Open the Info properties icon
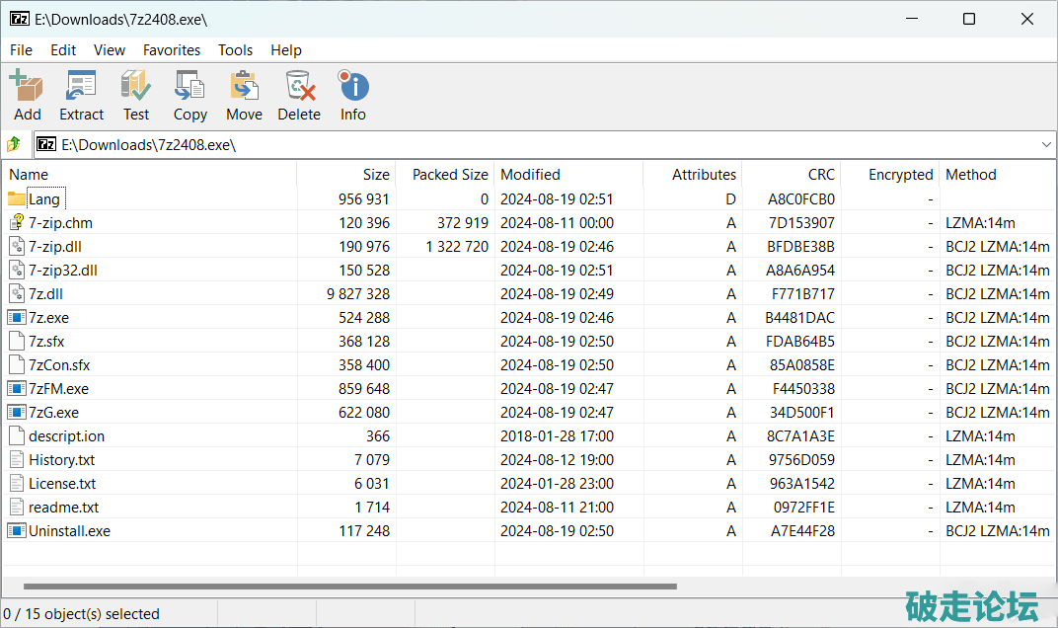Screen dimensions: 1058x628 pos(352,95)
